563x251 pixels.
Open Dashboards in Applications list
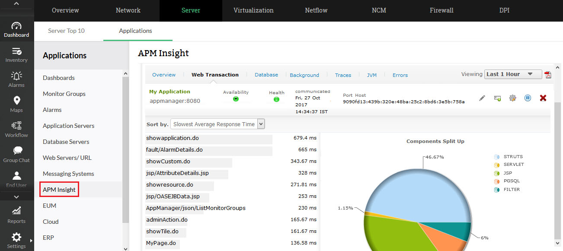[x=59, y=78]
